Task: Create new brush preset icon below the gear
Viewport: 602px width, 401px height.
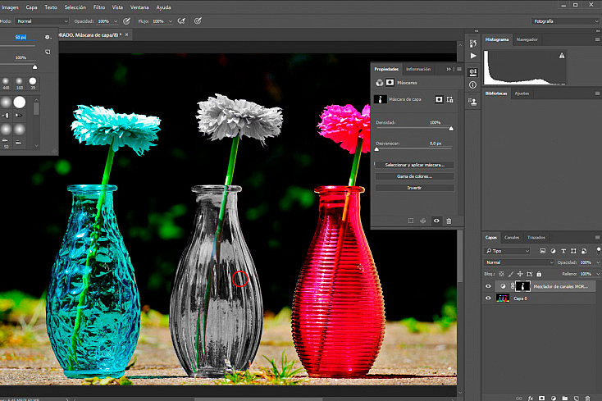Action: 48,52
